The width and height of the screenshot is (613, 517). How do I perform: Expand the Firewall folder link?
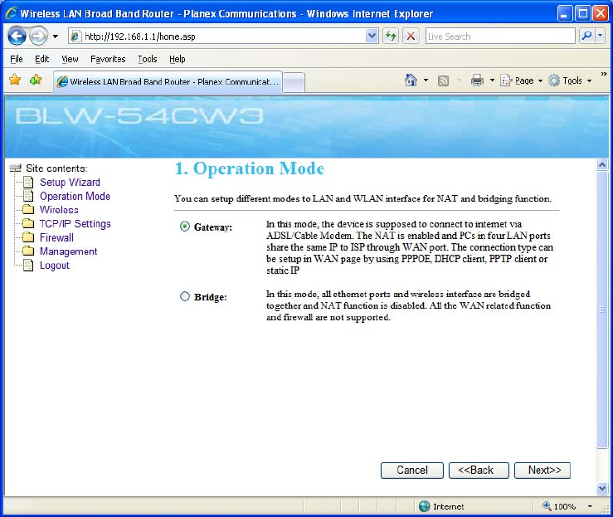coord(56,238)
